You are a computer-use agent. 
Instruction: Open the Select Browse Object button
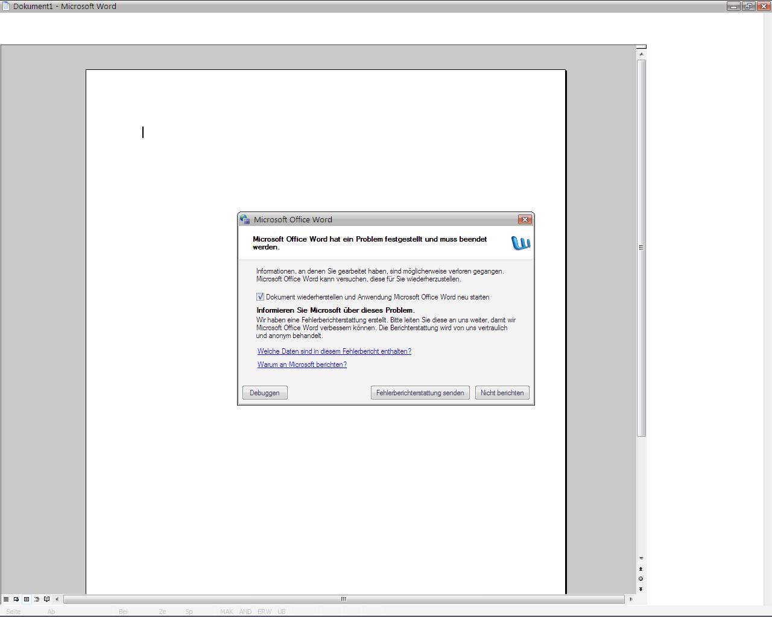pyautogui.click(x=641, y=579)
